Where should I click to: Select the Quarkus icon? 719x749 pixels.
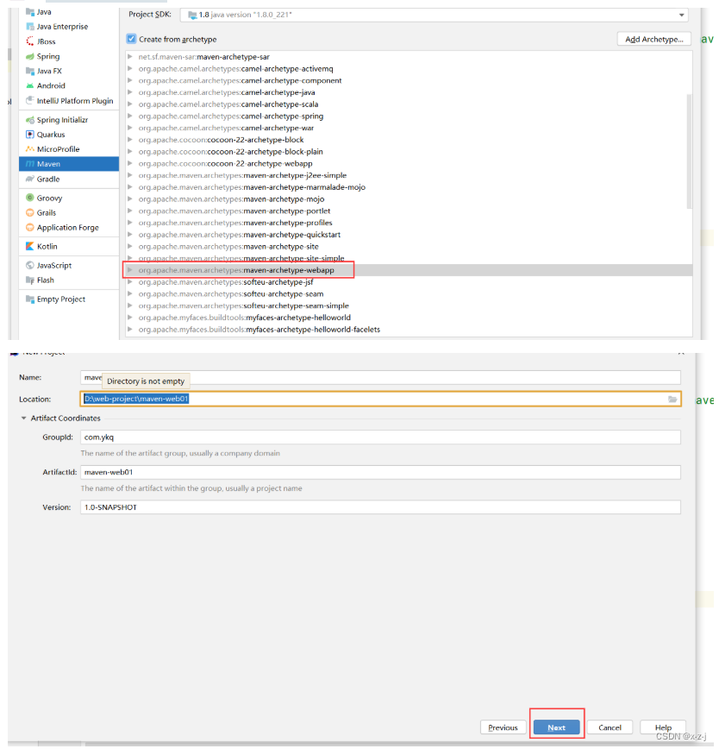[x=30, y=135]
